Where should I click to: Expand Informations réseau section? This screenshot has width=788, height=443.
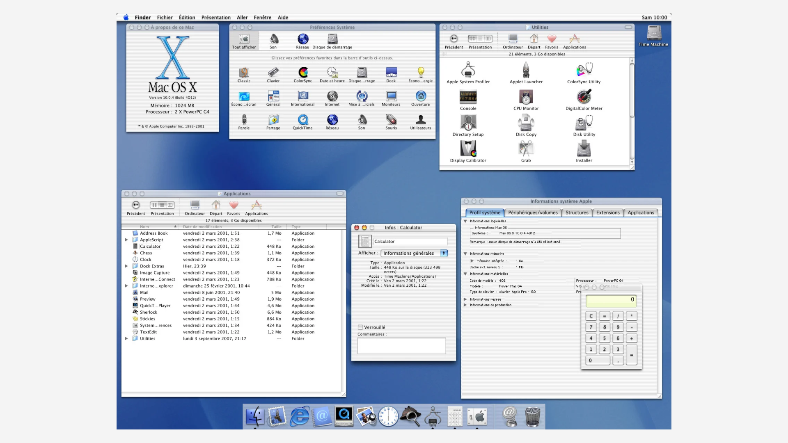(x=465, y=299)
